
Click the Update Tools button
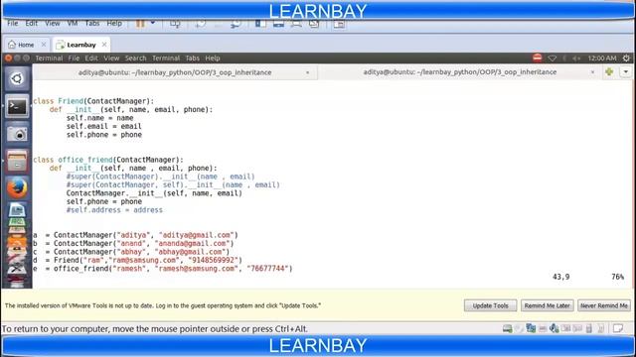[490, 305]
